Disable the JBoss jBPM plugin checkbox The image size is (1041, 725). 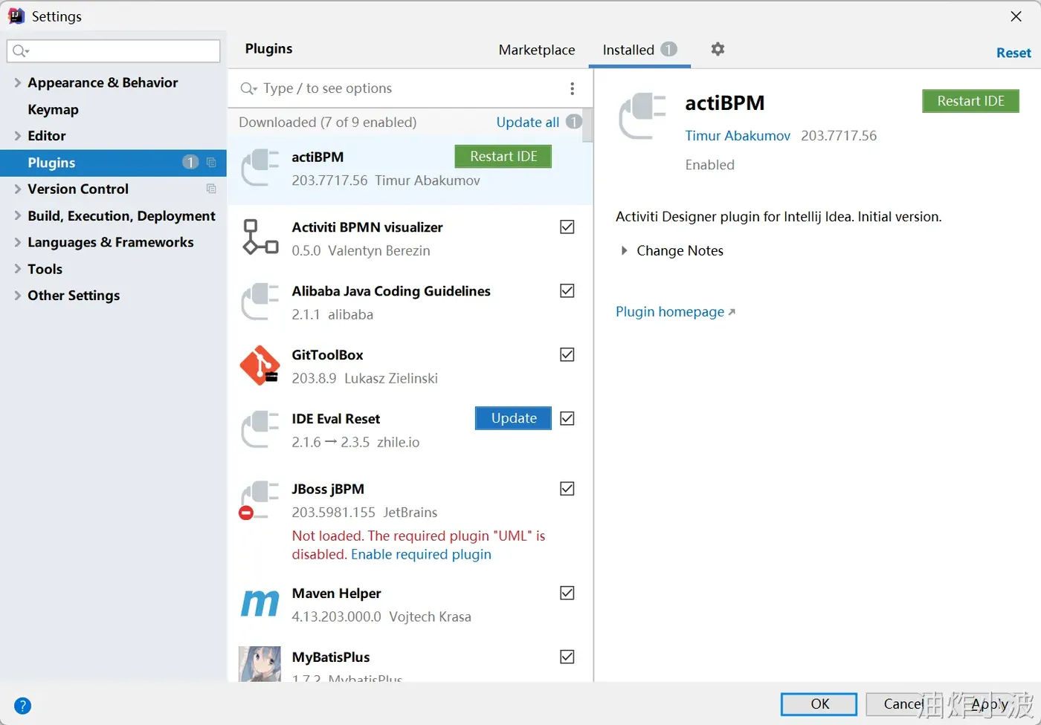[567, 489]
